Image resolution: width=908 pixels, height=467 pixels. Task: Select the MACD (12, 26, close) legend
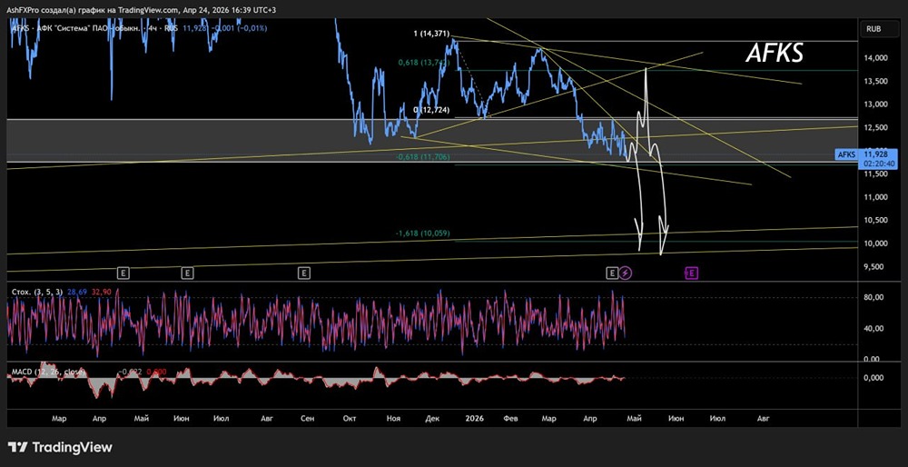pos(49,372)
